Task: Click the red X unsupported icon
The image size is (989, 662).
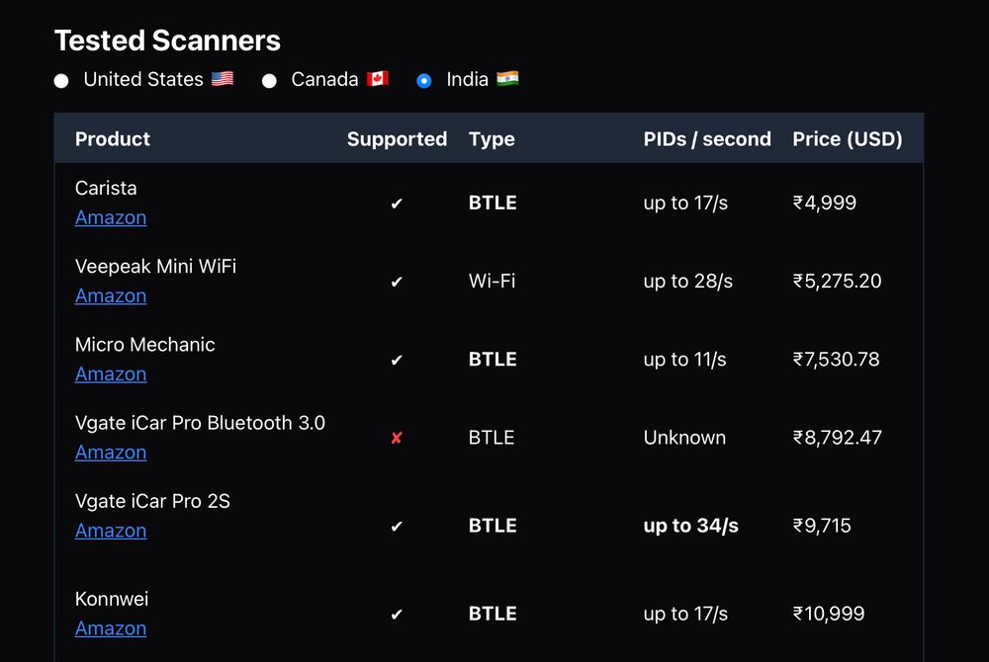Action: (x=397, y=438)
